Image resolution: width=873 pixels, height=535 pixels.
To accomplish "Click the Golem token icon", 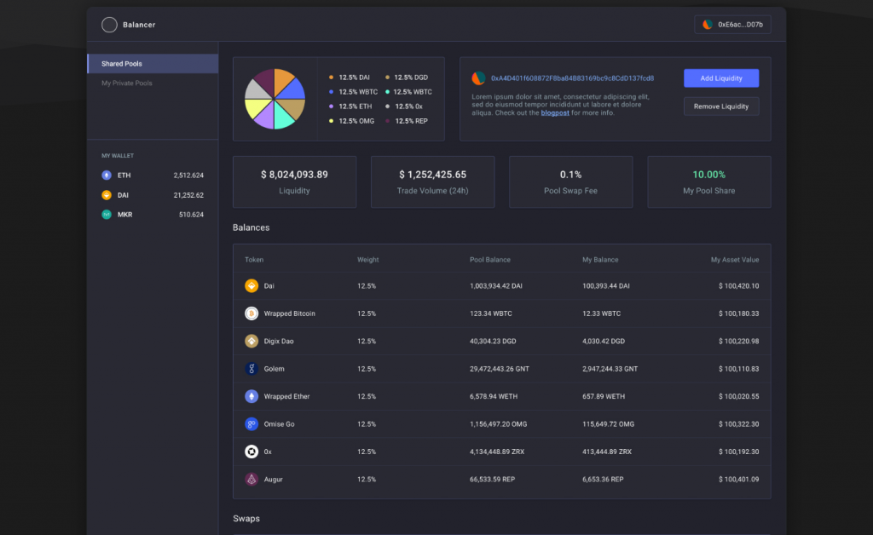I will click(251, 369).
